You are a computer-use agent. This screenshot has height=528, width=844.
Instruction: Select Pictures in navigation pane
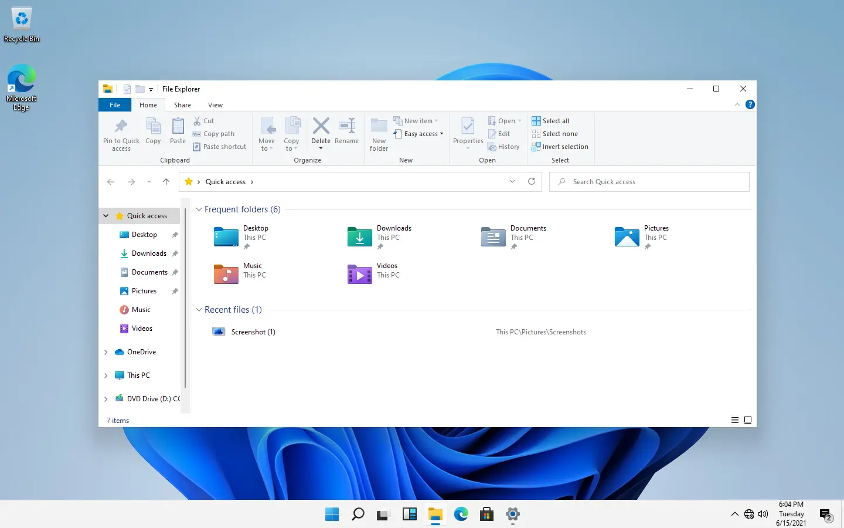click(144, 291)
